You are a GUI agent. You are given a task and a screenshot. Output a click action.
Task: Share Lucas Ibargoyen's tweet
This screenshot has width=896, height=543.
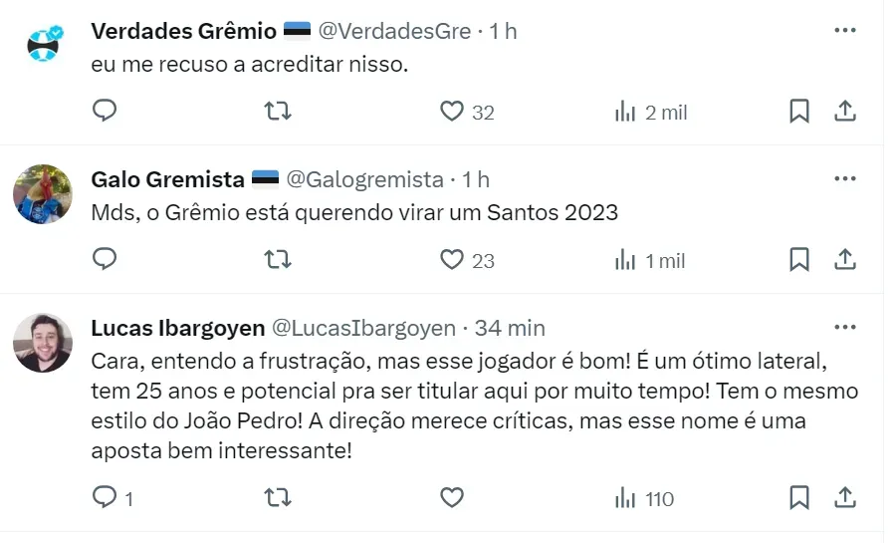(844, 496)
